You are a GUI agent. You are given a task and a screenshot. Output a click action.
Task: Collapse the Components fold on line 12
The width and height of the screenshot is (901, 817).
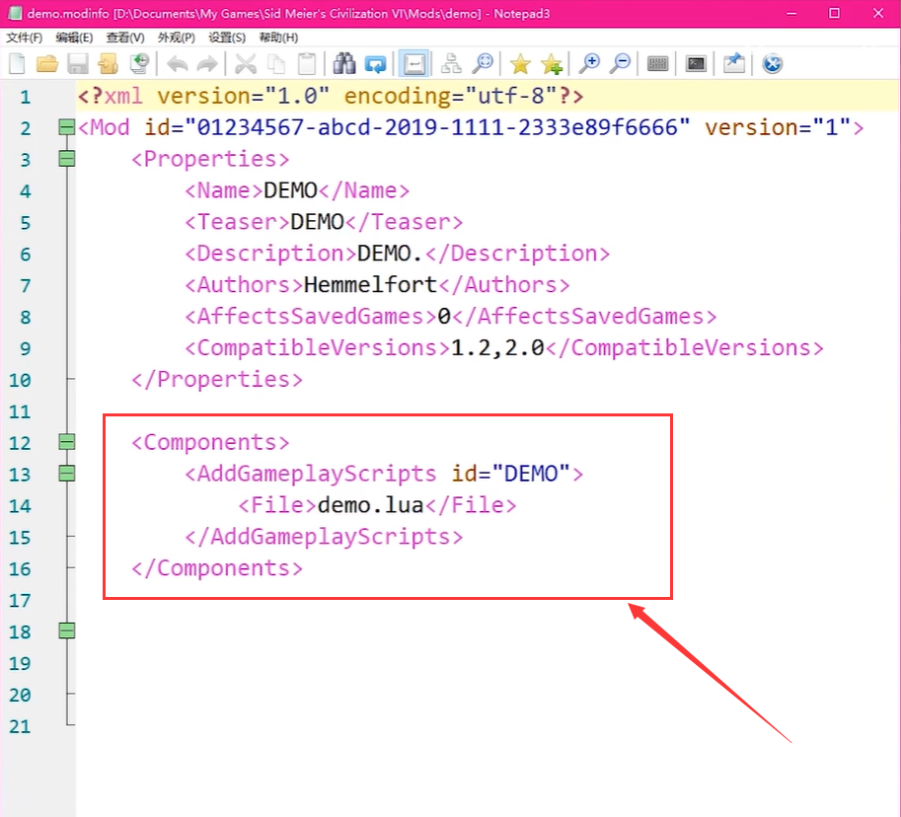[x=67, y=442]
